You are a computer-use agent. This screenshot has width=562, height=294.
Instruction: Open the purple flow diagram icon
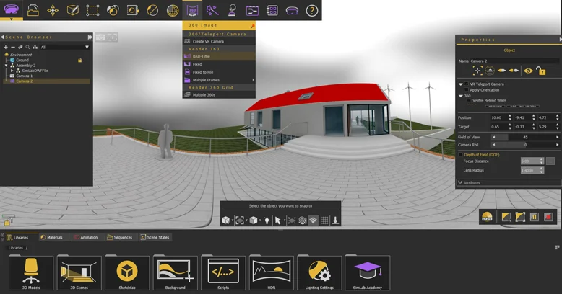(252, 10)
